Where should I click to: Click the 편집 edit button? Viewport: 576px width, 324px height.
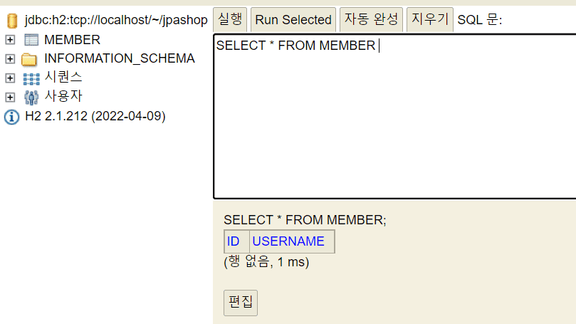(241, 303)
